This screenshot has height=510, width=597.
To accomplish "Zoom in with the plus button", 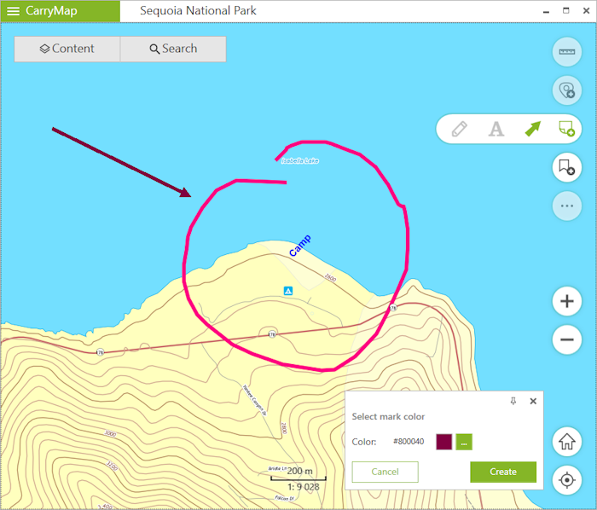I will [x=566, y=301].
